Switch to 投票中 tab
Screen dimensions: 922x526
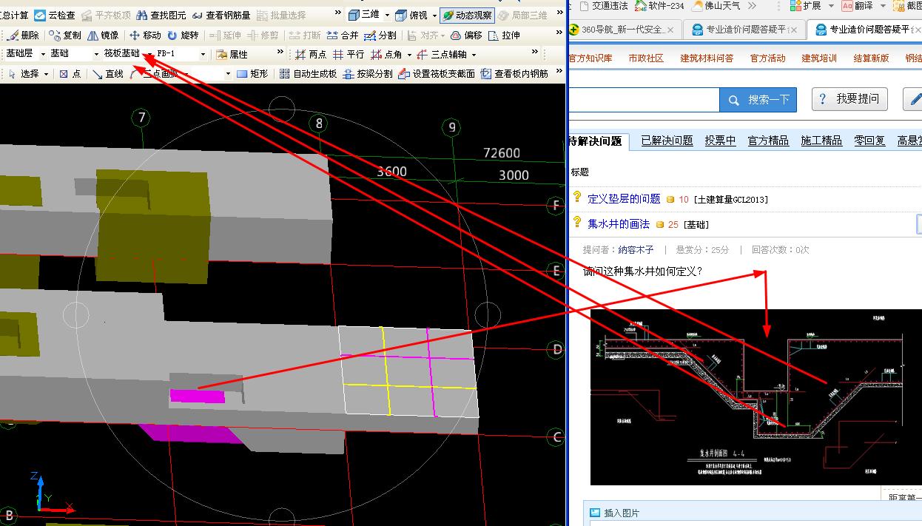(720, 141)
